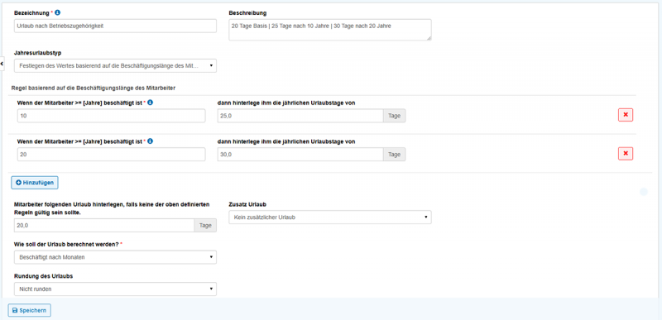This screenshot has height=320, width=662.
Task: Click info icon next to Bezeichnung label
Action: coord(58,13)
